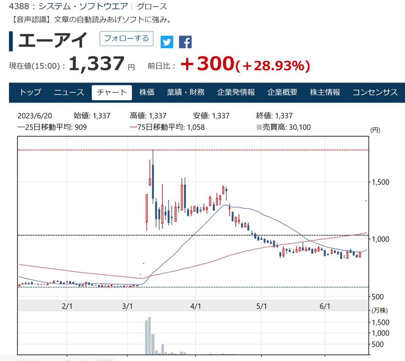Share the stock on Twitter

(167, 42)
